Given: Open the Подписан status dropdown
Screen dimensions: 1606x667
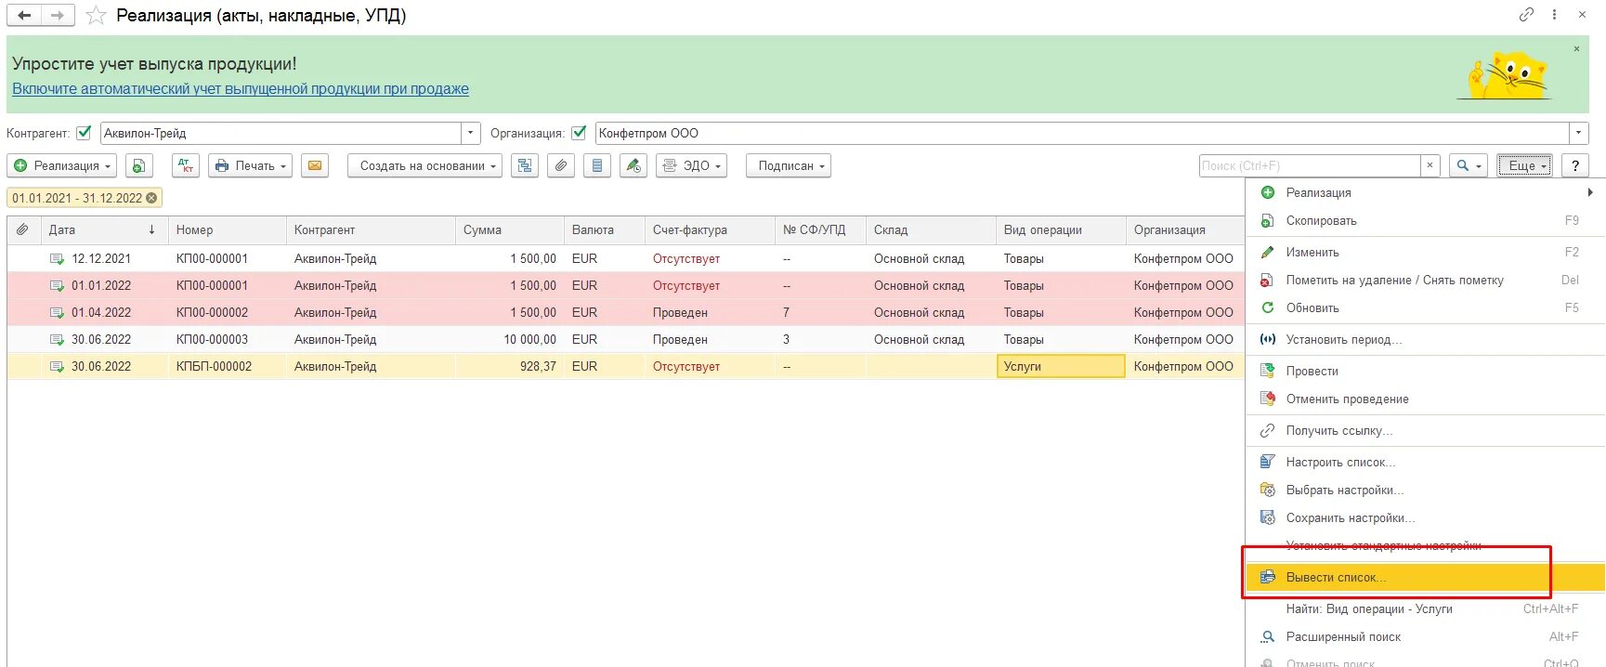Looking at the screenshot, I should [x=789, y=165].
